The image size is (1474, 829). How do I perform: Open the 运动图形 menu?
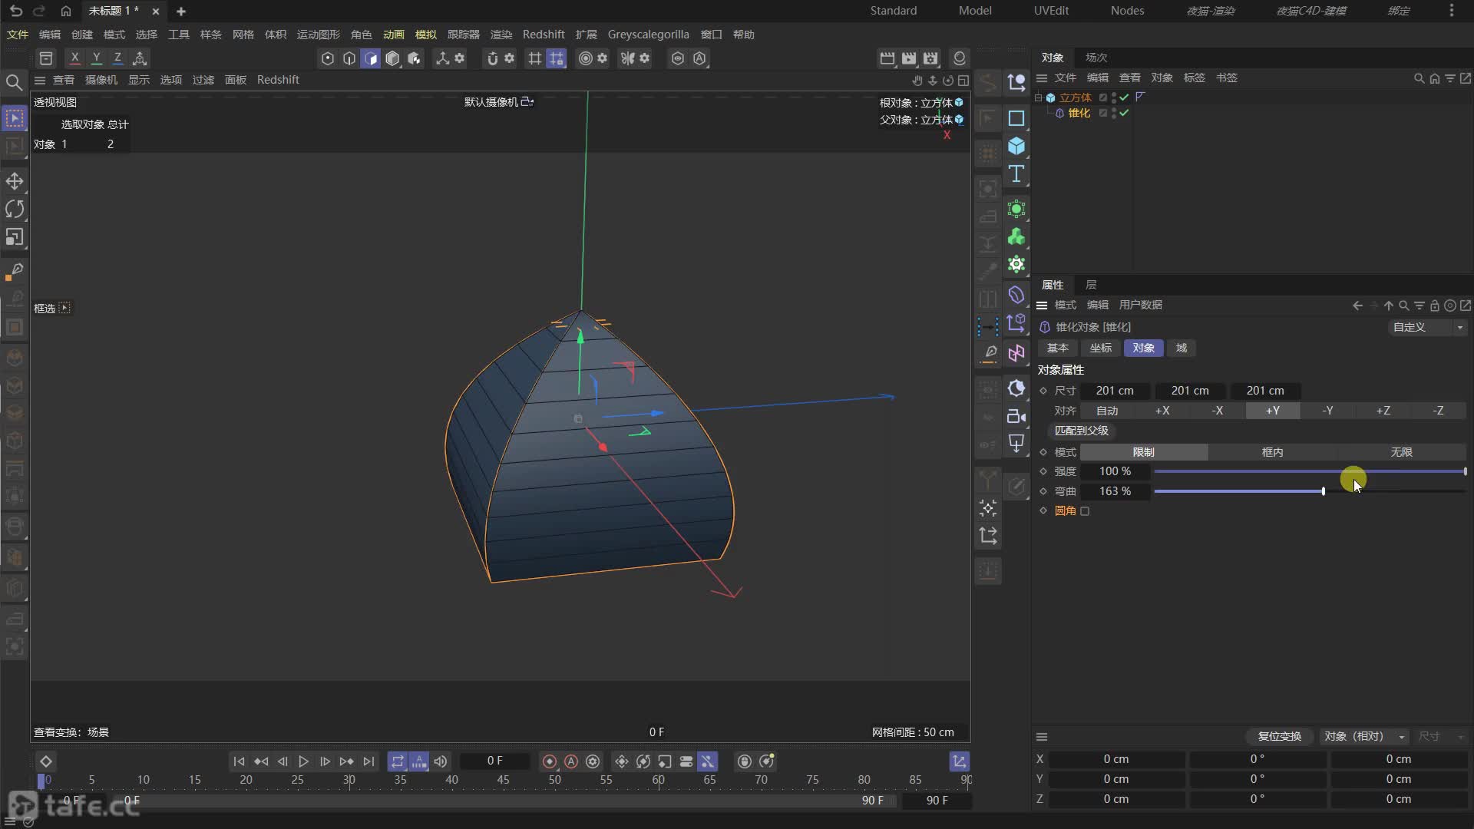click(x=318, y=35)
